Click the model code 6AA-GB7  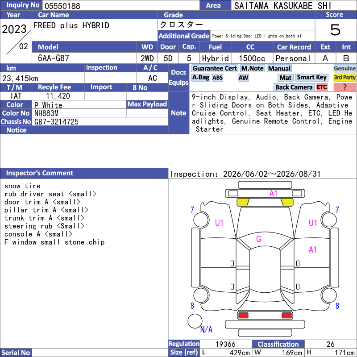pyautogui.click(x=54, y=58)
